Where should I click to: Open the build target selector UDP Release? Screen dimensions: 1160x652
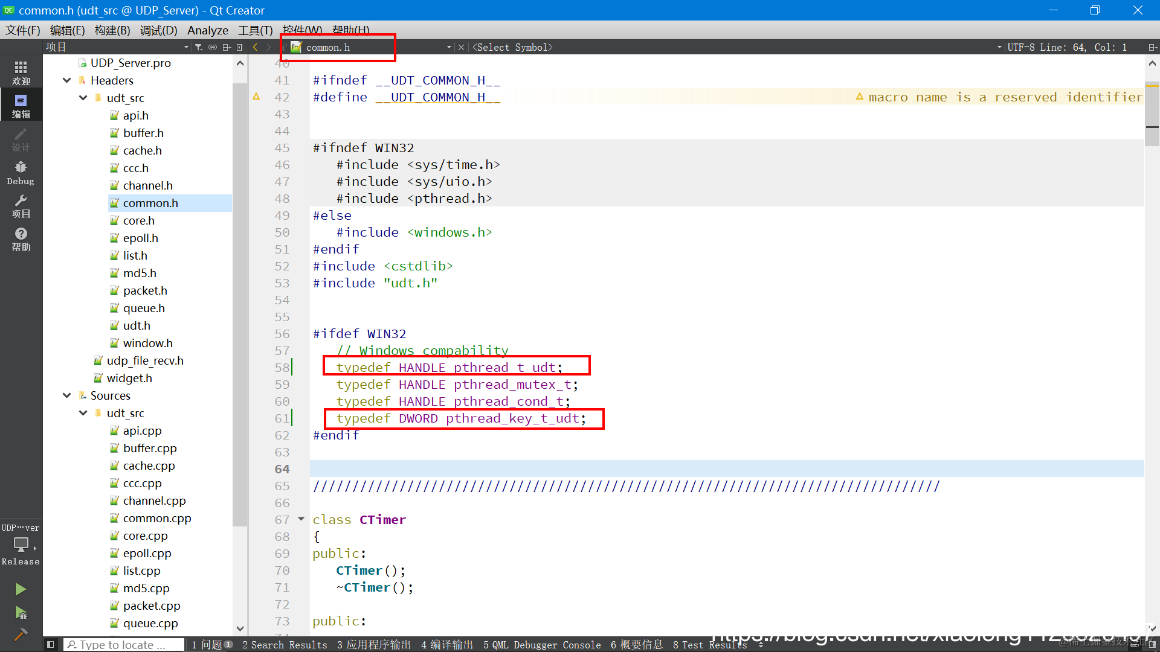coord(21,545)
